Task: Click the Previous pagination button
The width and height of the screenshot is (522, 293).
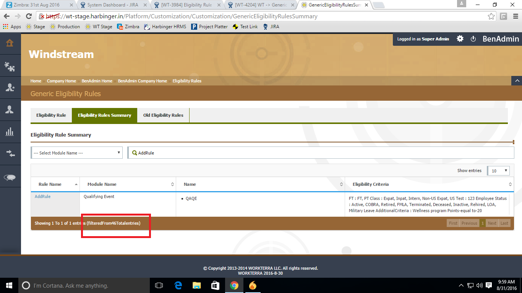Action: (x=469, y=223)
